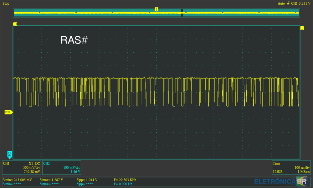Switch to the CH2 settings panel
Viewport: 313px width, 188px height.
point(47,163)
